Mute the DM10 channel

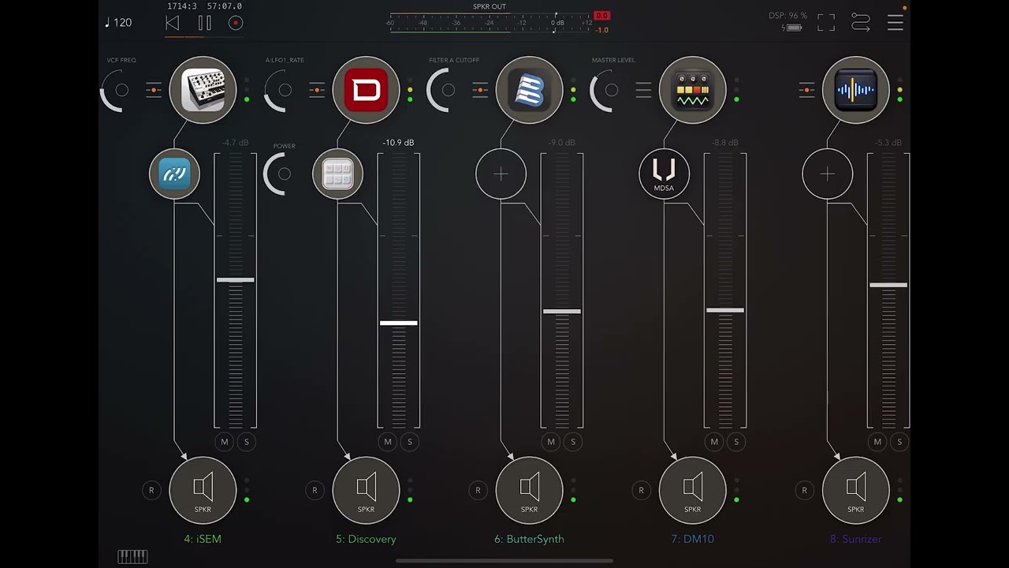714,442
